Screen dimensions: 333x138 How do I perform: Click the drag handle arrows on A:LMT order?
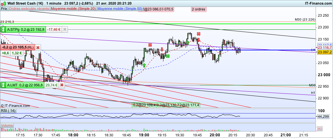(x=3, y=85)
